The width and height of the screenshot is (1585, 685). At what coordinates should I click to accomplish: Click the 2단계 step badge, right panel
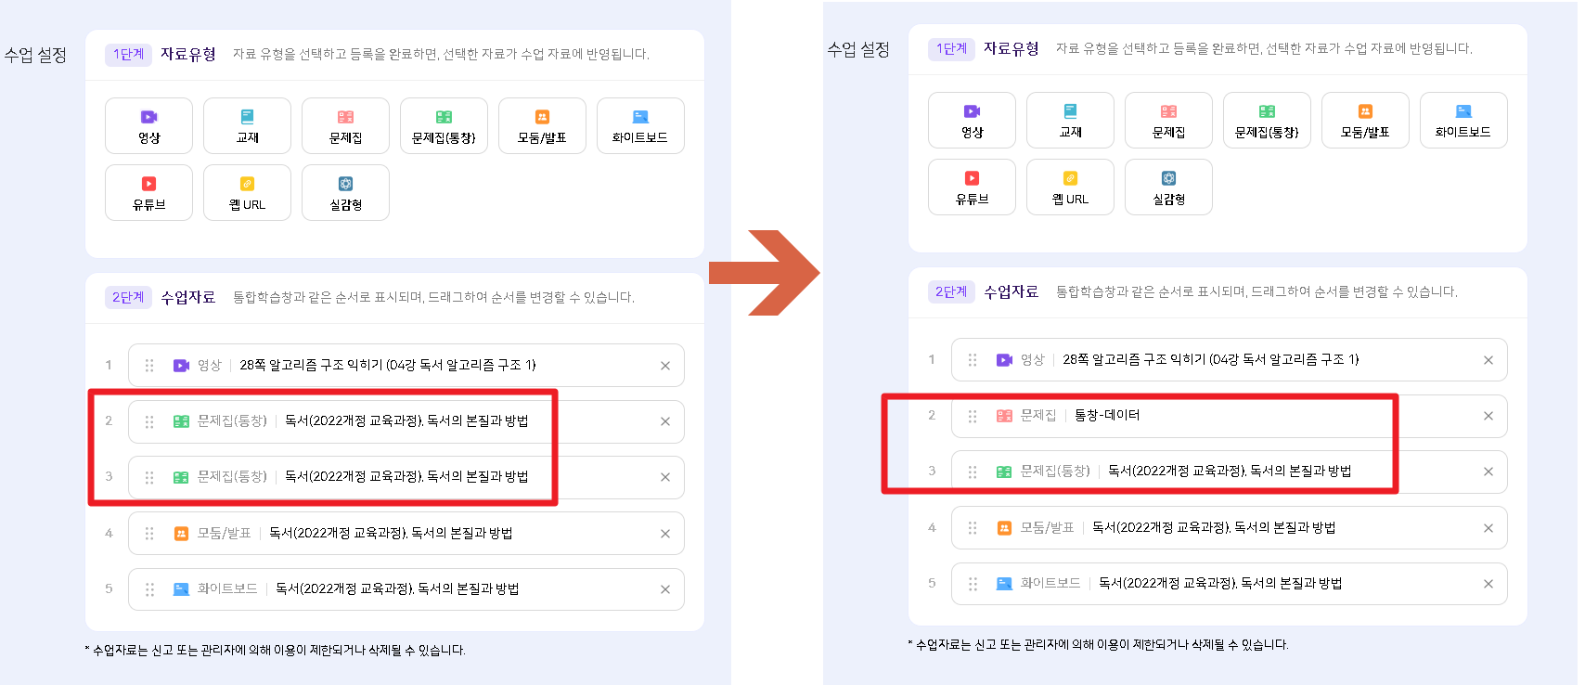point(951,291)
